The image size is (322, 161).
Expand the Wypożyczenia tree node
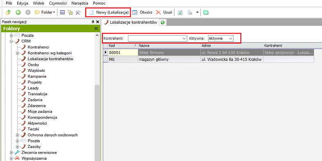[11, 158]
